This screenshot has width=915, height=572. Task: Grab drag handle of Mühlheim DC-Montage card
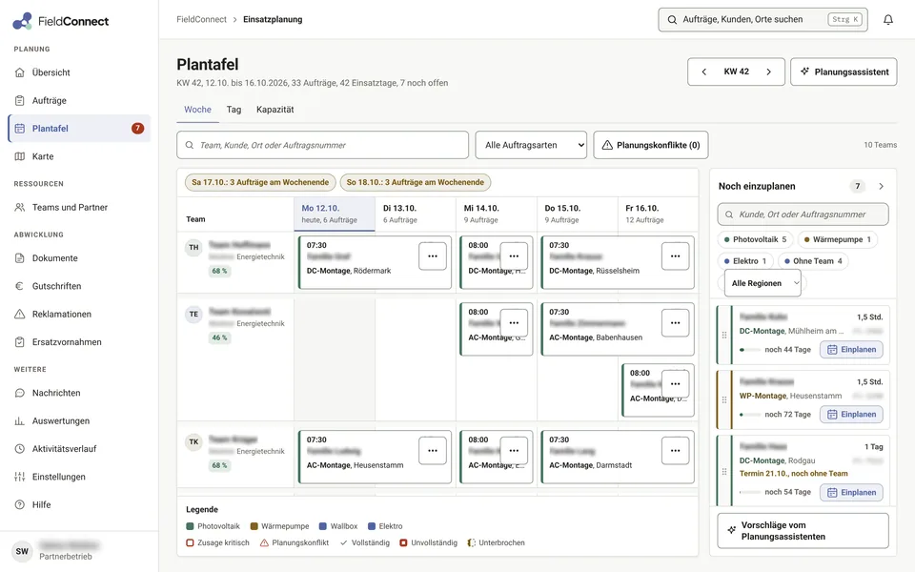point(724,335)
